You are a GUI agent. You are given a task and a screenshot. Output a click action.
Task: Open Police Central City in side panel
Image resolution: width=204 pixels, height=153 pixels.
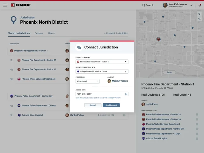165,129
